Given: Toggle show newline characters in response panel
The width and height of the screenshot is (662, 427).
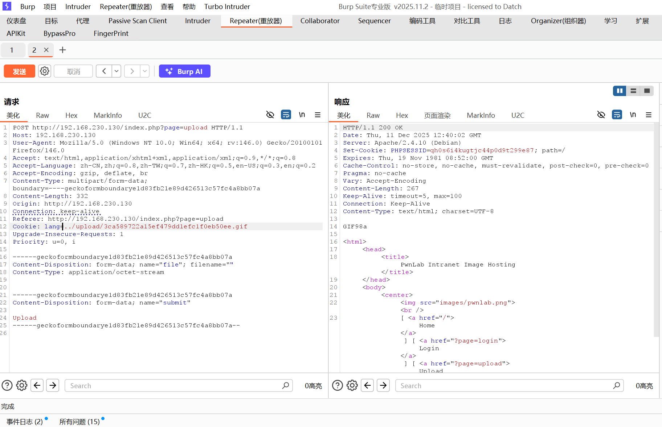Looking at the screenshot, I should pos(633,115).
